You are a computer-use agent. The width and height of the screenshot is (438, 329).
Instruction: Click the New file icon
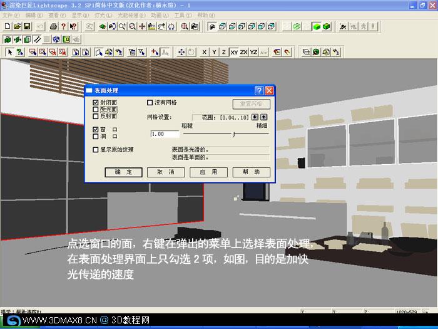(8, 26)
